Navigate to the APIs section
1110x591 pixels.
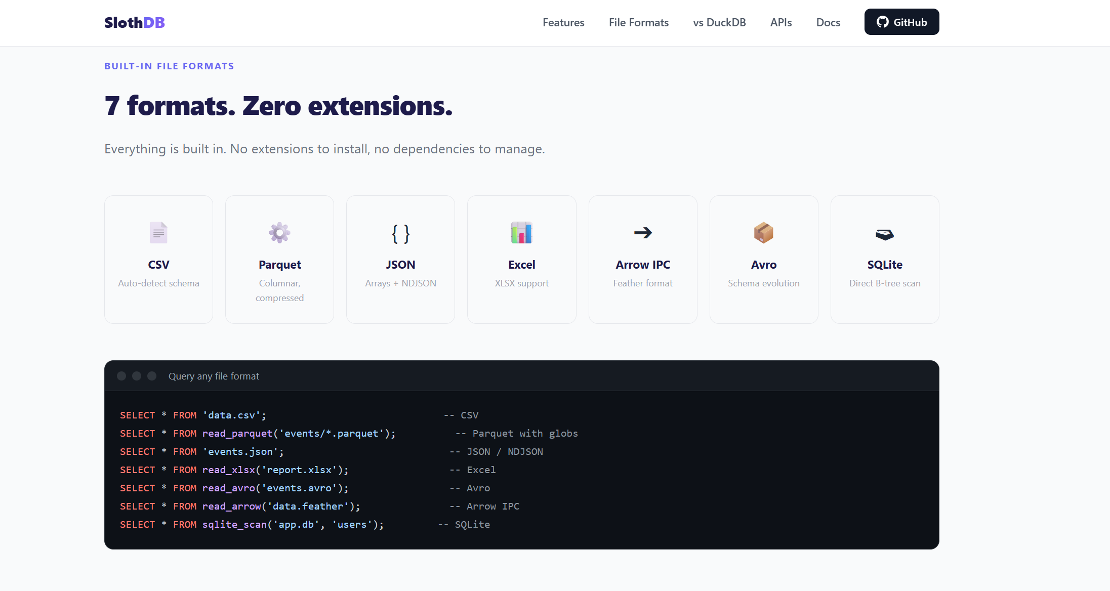point(780,22)
